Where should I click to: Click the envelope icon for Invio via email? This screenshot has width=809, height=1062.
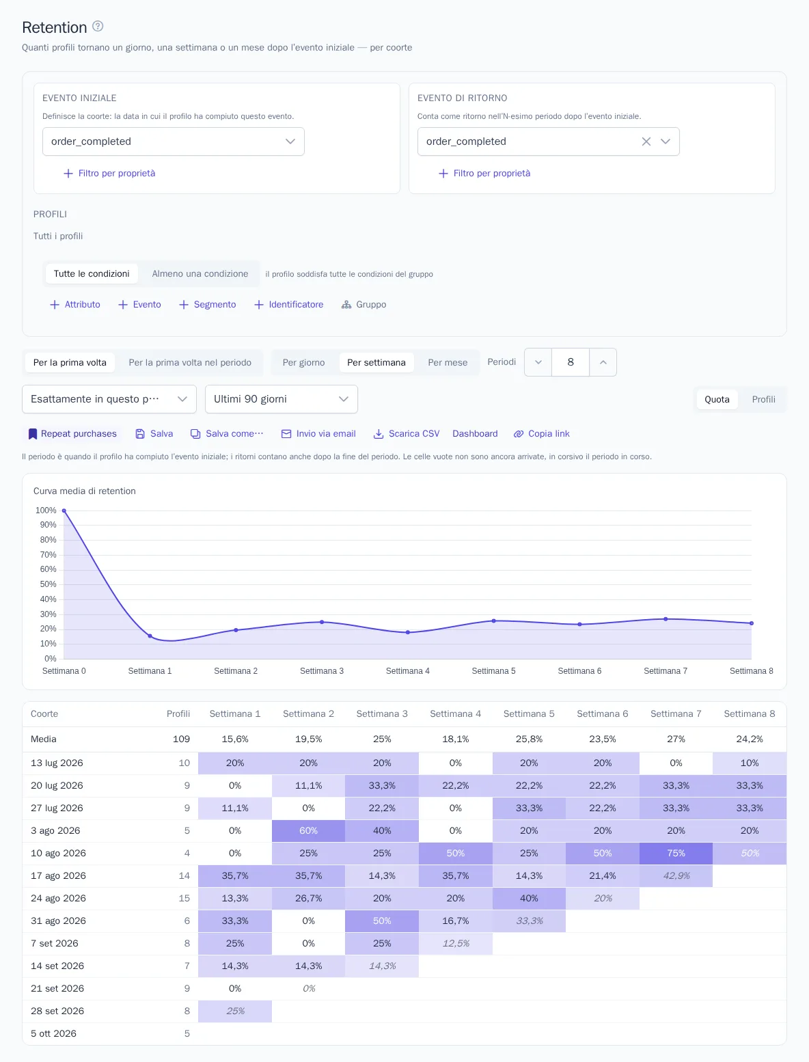[x=286, y=434]
